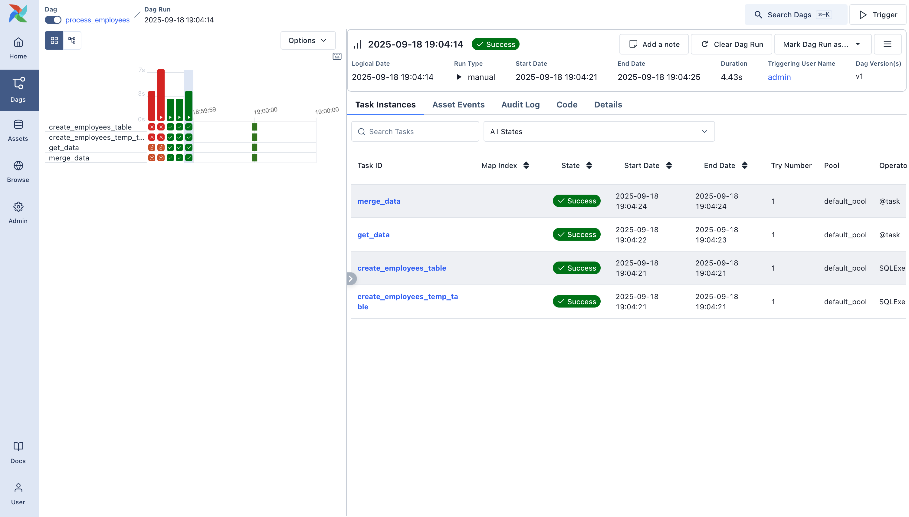Screen dimensions: 909x517
Task: Open the merge_data task instance link
Action: [379, 201]
